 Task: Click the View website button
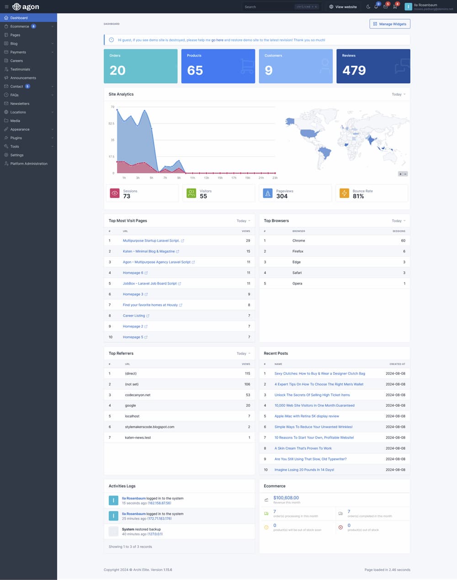(343, 7)
